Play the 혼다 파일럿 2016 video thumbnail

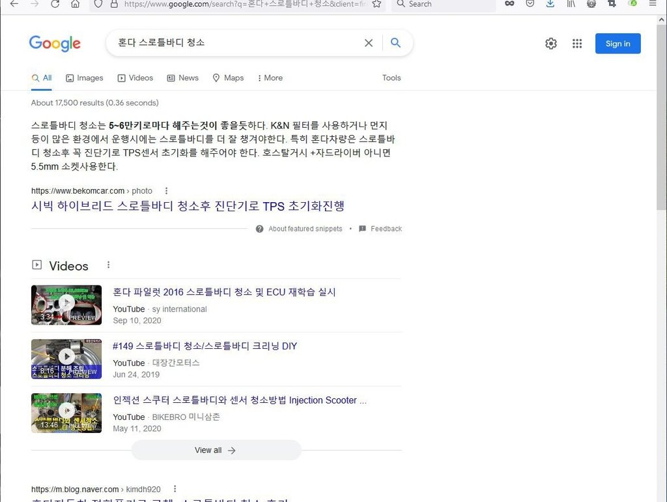(66, 304)
